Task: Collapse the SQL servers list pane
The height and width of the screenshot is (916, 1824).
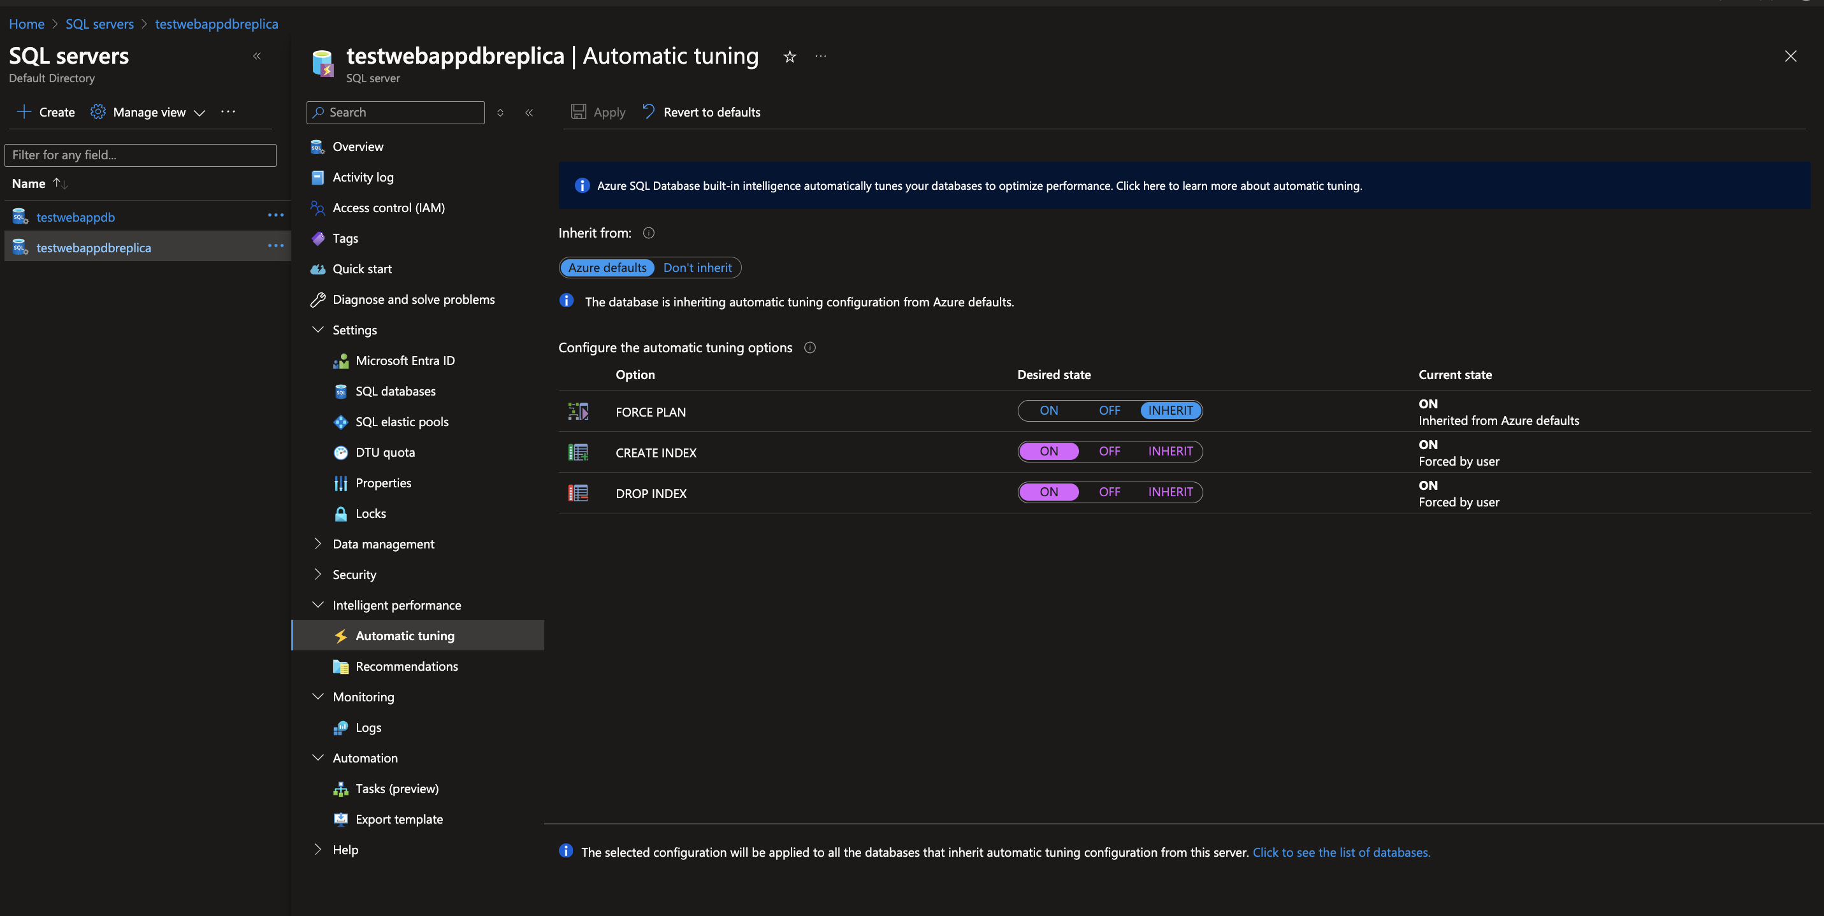Action: coord(257,56)
